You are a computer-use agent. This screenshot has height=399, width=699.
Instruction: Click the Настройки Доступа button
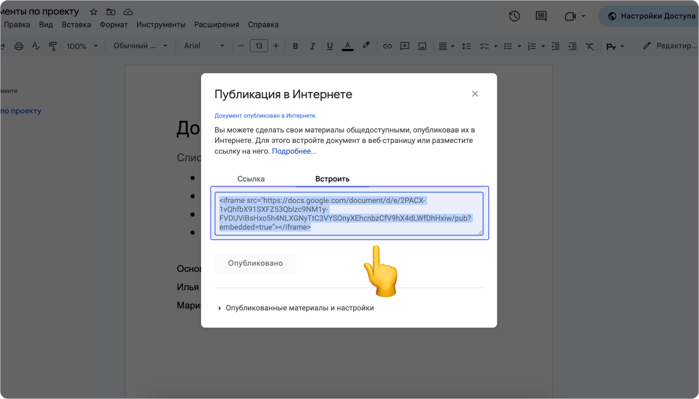click(x=651, y=16)
